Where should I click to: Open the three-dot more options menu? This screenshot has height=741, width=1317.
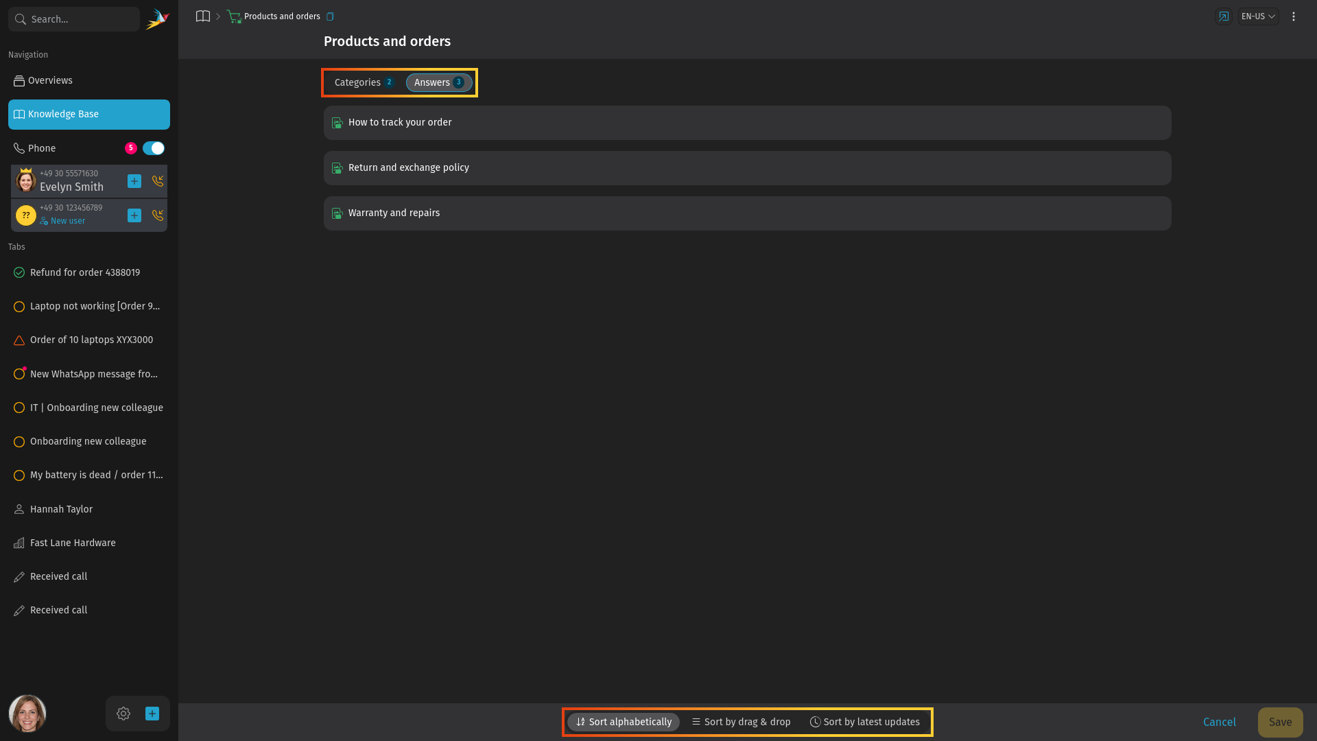tap(1294, 16)
